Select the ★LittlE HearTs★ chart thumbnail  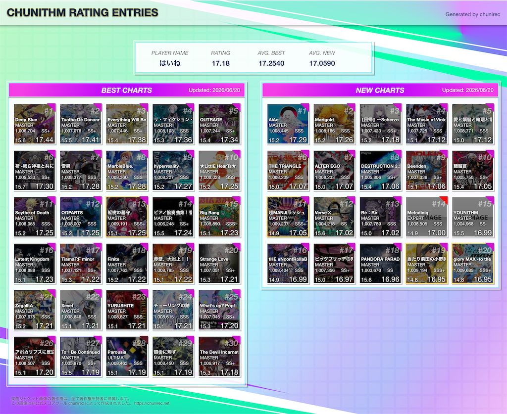tap(219, 171)
